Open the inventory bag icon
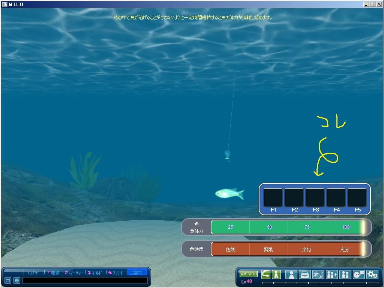The width and height of the screenshot is (384, 288). click(x=305, y=274)
